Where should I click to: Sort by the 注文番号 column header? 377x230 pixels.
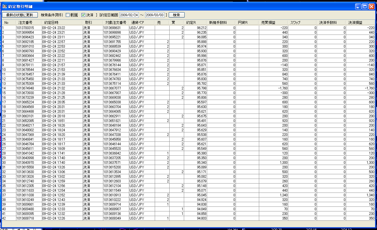point(29,22)
